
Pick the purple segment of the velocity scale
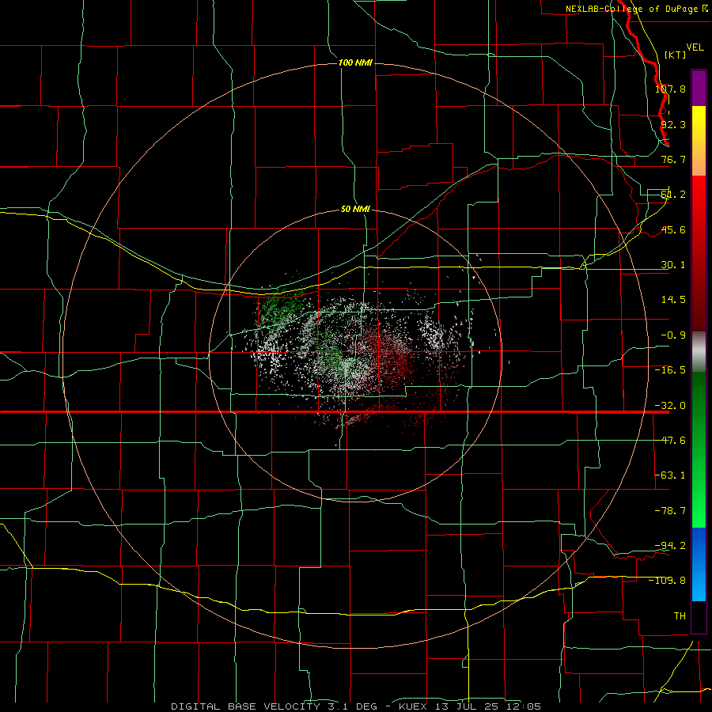click(x=699, y=88)
